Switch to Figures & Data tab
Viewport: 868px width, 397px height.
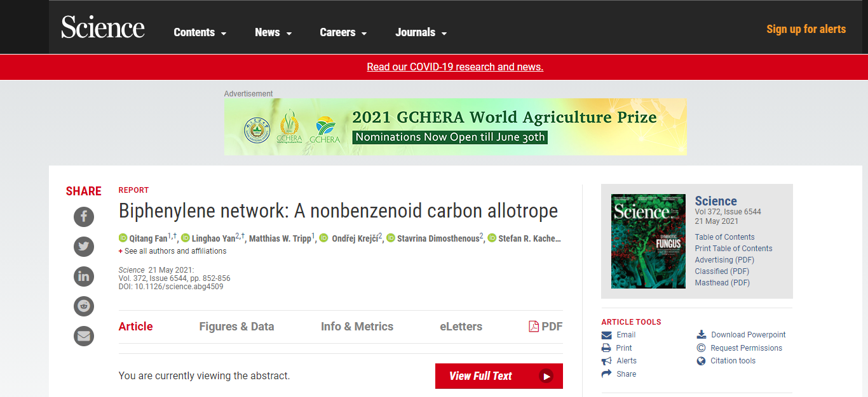(x=236, y=327)
